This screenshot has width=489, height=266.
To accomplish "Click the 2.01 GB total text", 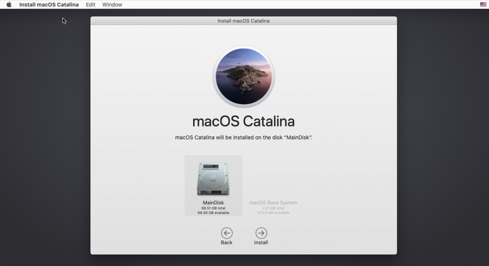I will pos(273,208).
